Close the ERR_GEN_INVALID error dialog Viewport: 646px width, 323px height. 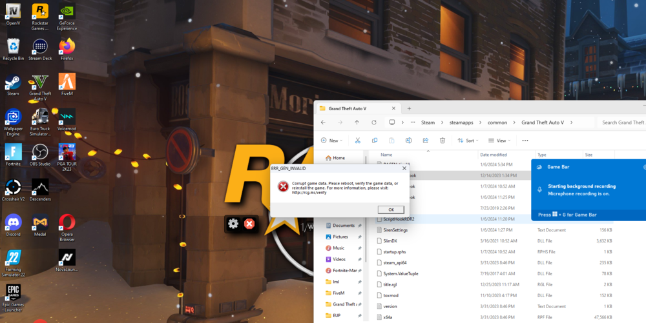point(404,168)
